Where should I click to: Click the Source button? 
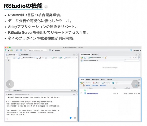68,58
